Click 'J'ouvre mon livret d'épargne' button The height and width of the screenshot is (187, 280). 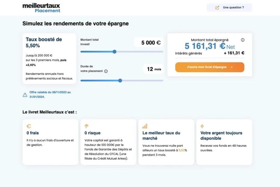pos(210,67)
